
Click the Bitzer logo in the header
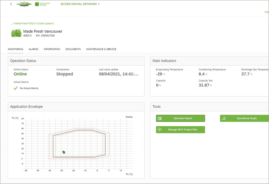[x=24, y=4]
